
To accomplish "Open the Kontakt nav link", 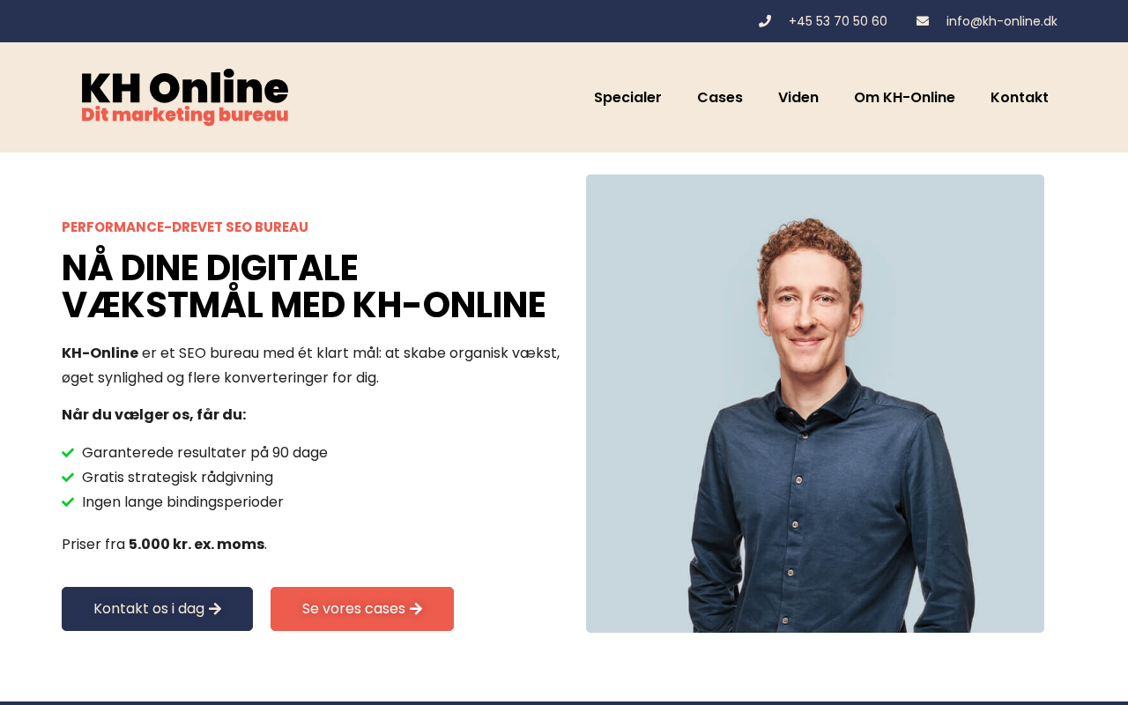I will [x=1020, y=98].
